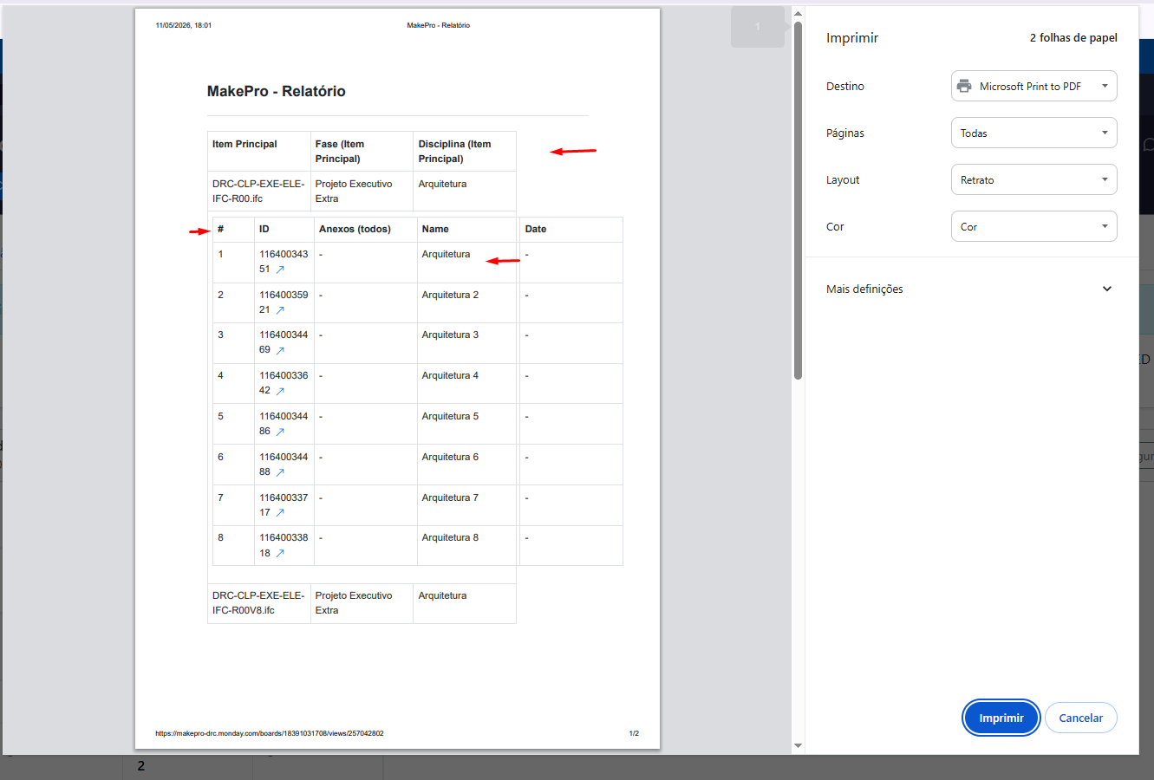Click the DRC-CLP-EXE-ELE-IFC-R00.ifc file name cell

point(259,192)
